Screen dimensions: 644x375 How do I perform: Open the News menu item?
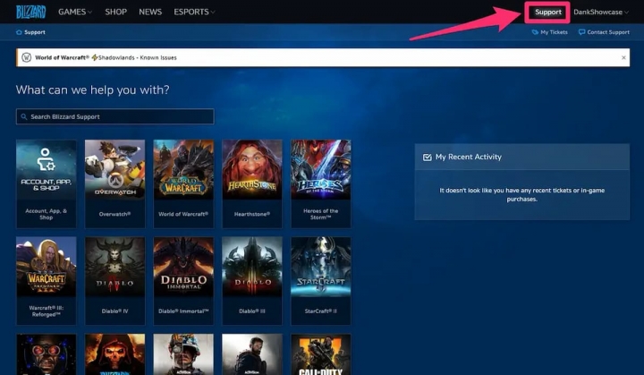[x=150, y=12]
